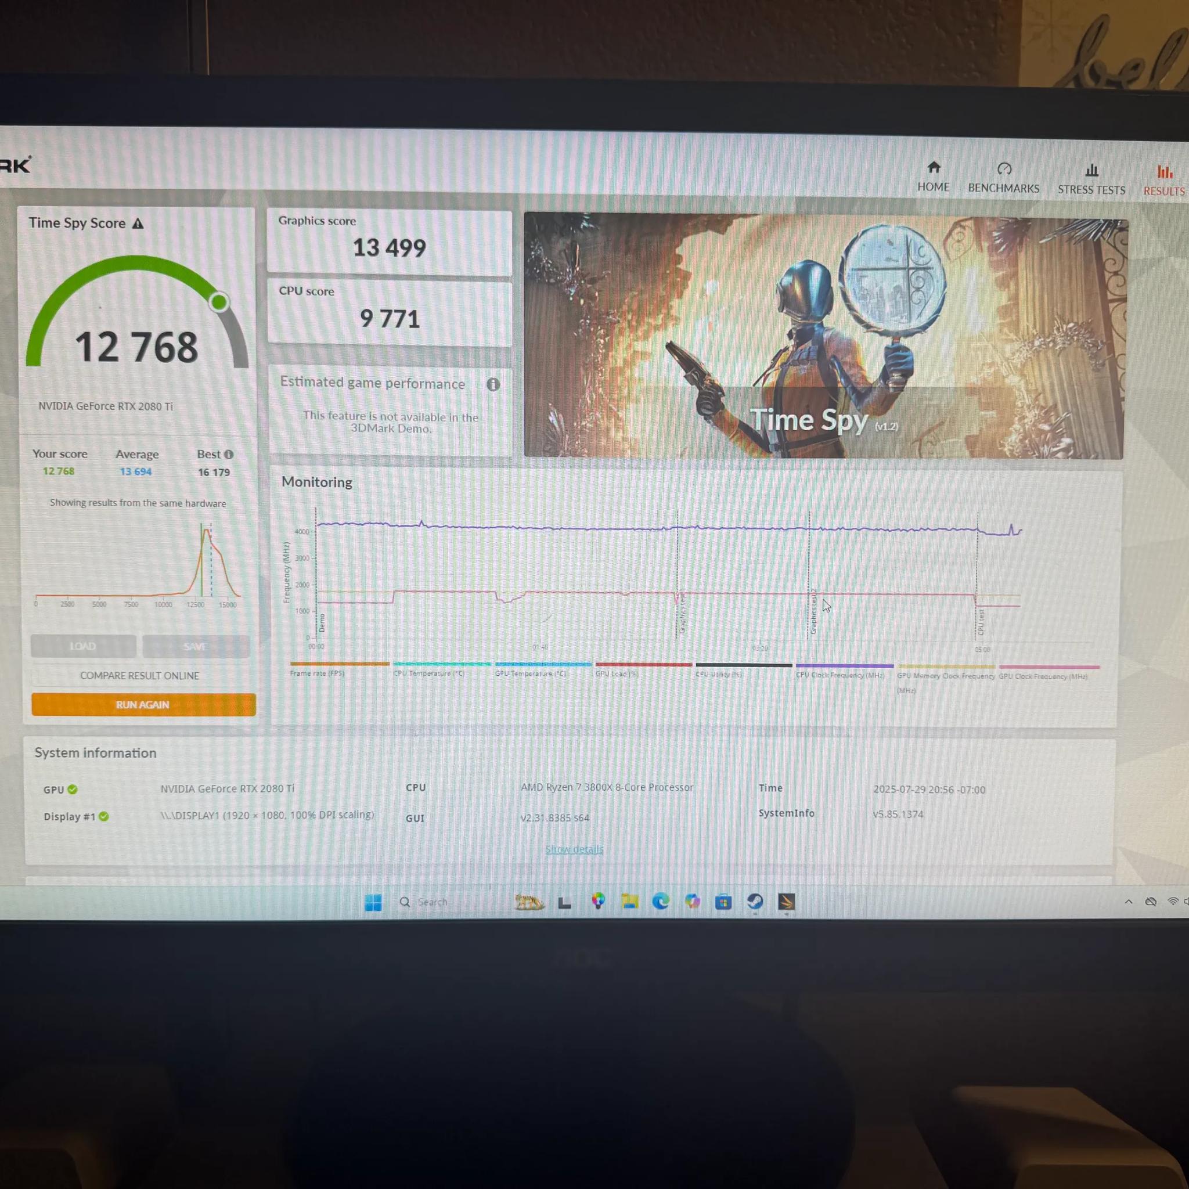The image size is (1189, 1189).
Task: Click the home house icon
Action: (934, 167)
